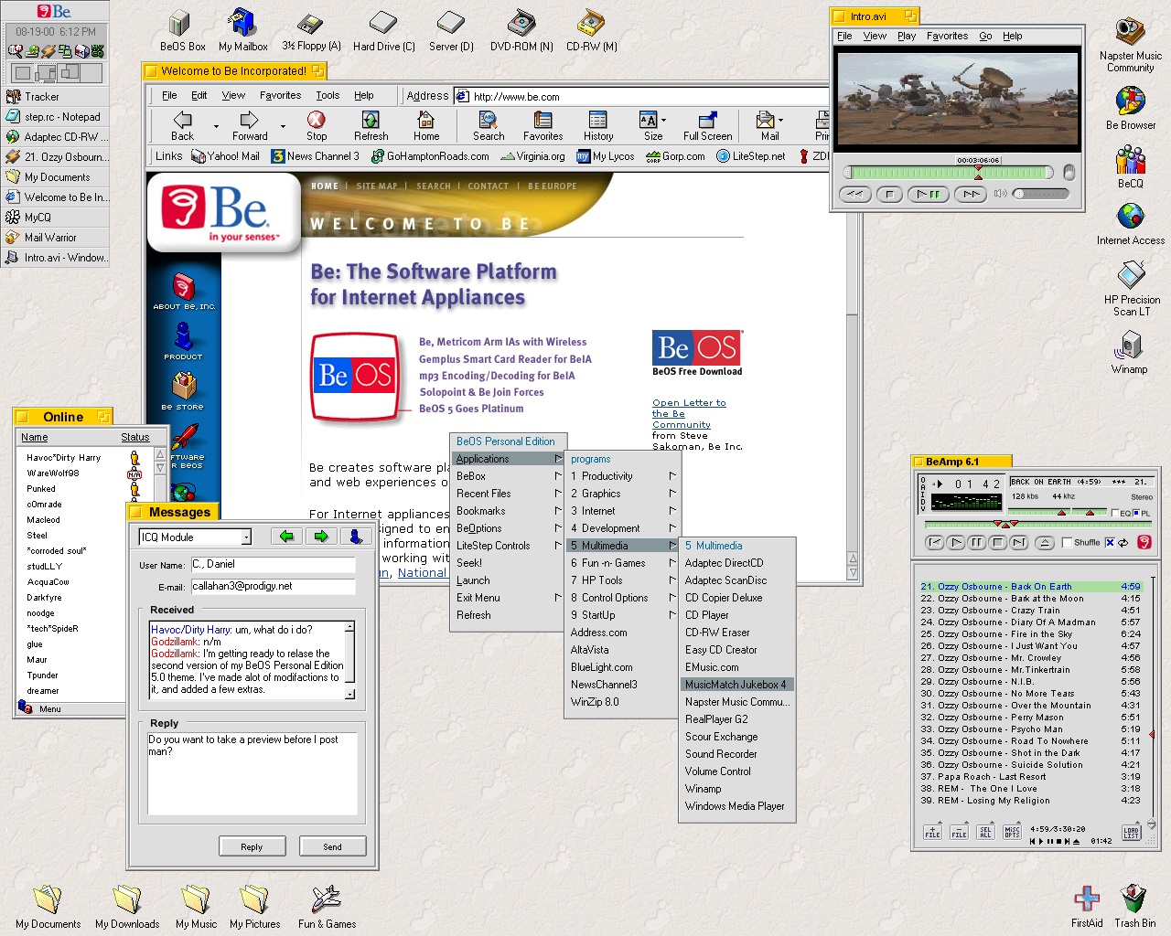
Task: Open the Trash Bin icon
Action: click(1134, 907)
